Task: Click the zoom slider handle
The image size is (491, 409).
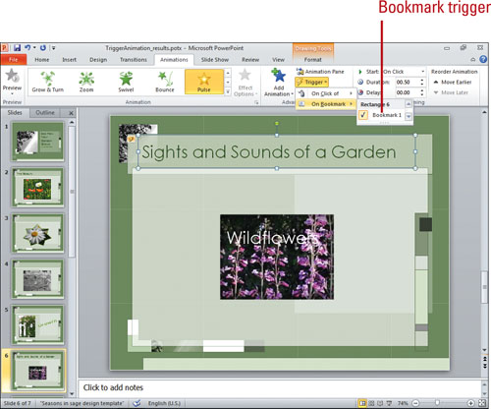Action: tap(437, 403)
